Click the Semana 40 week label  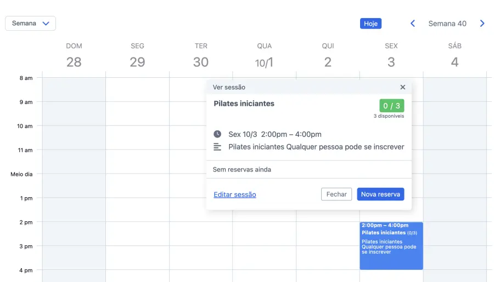(x=447, y=24)
